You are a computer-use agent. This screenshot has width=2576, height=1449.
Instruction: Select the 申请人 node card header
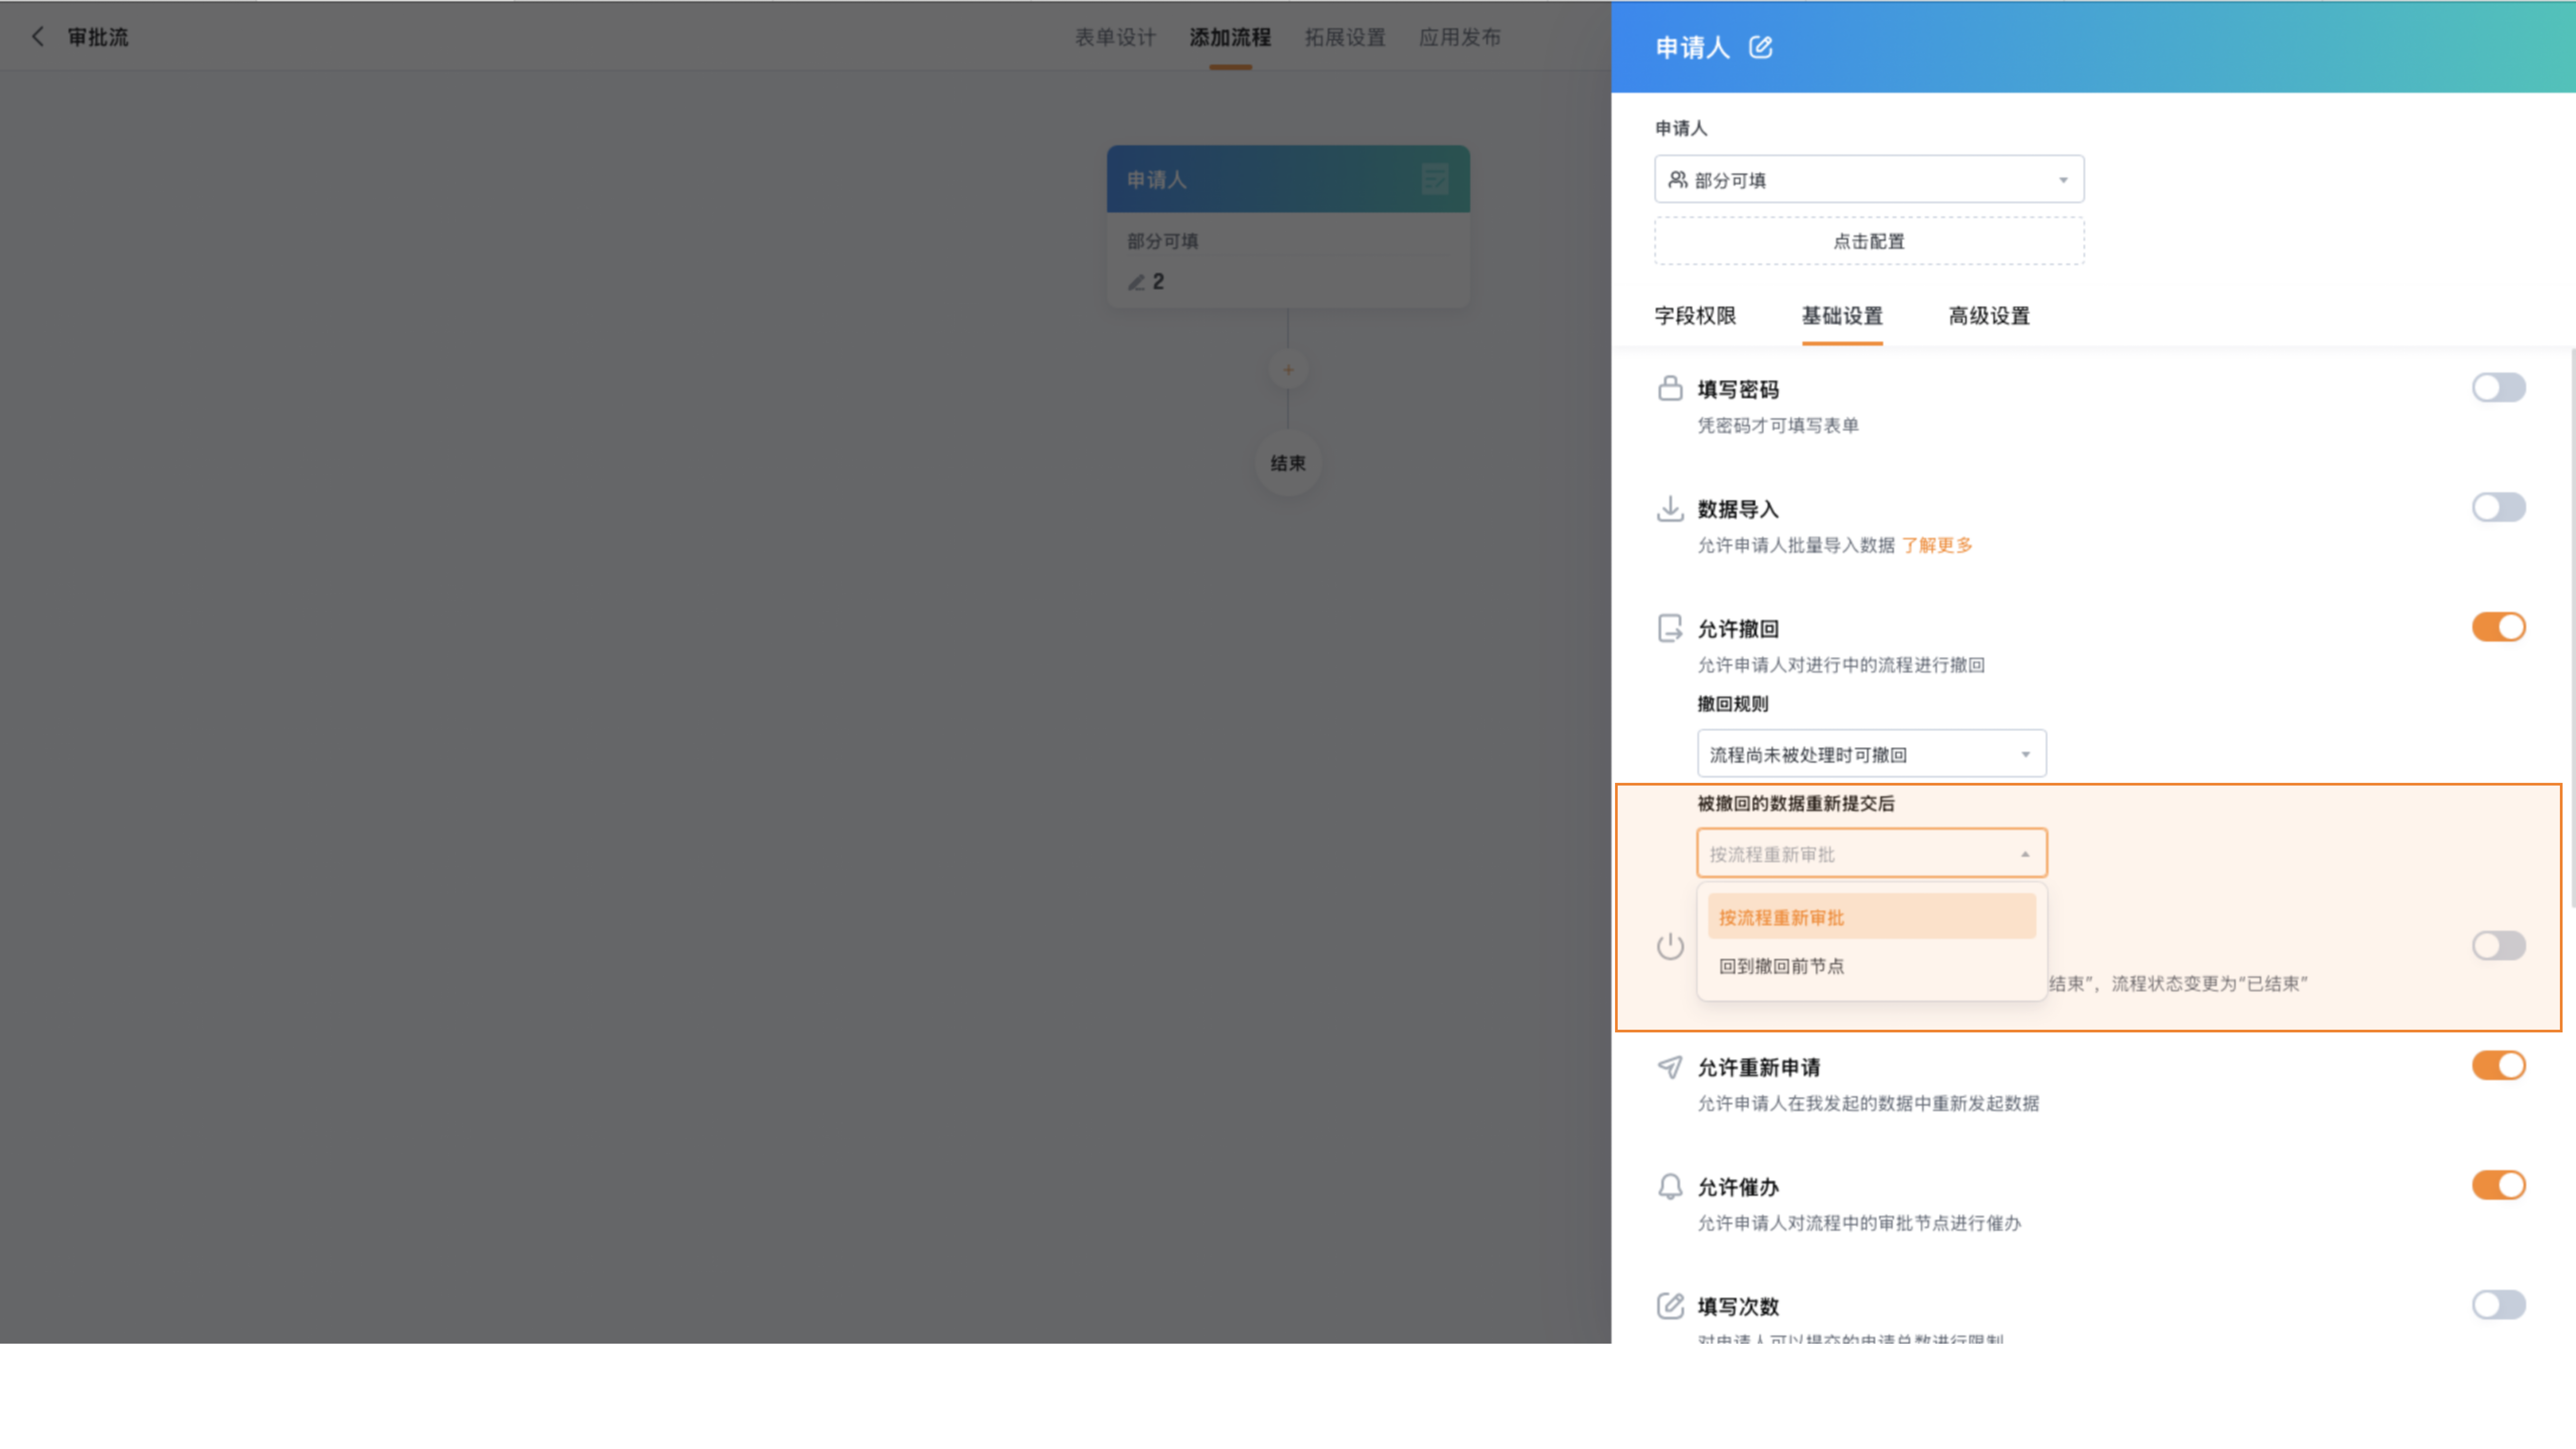(x=1288, y=179)
